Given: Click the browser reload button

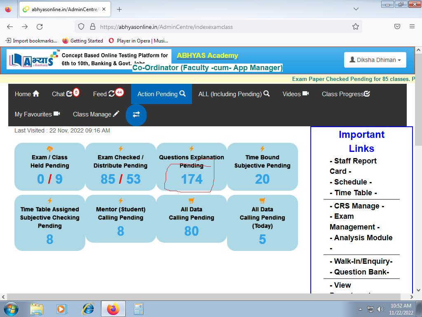Looking at the screenshot, I should (x=40, y=27).
